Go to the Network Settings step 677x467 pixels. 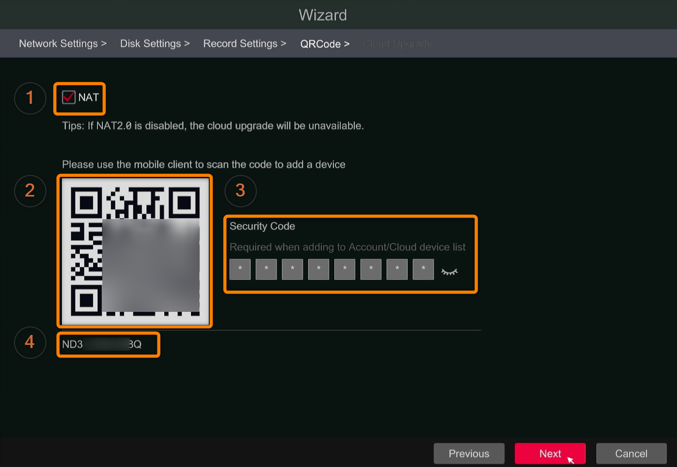(62, 44)
